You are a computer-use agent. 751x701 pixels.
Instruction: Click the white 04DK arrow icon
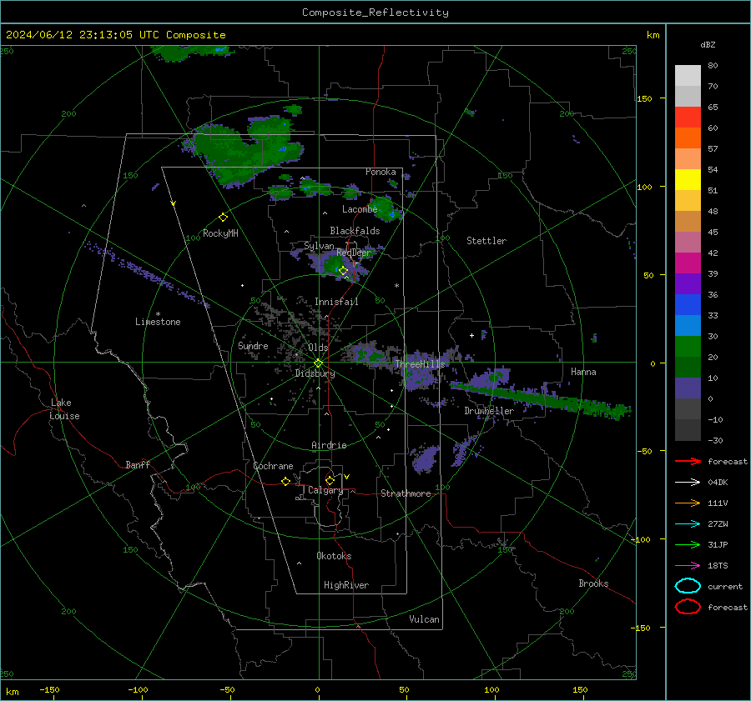pos(688,483)
